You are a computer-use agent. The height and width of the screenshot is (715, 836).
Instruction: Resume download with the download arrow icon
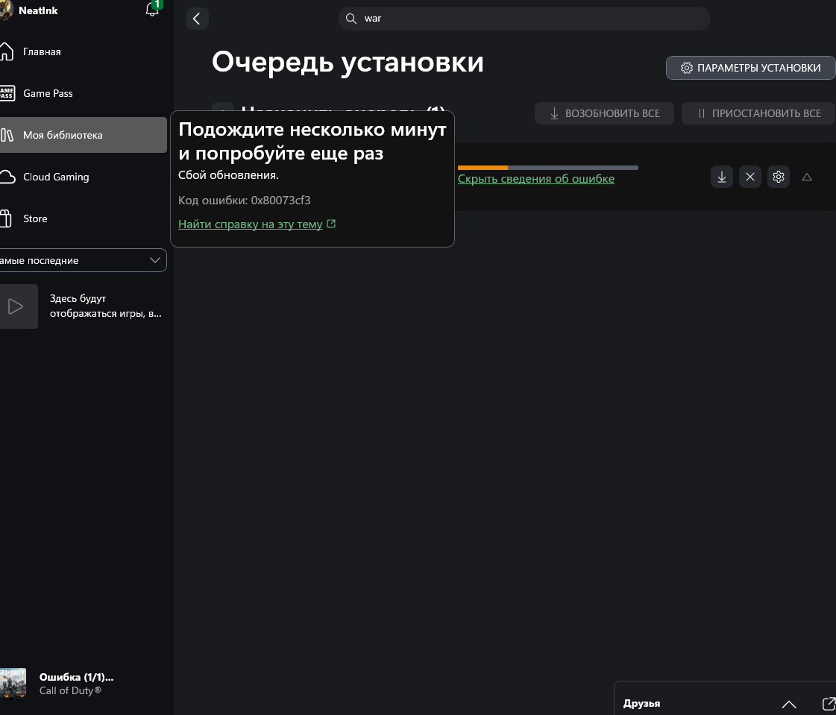coord(721,177)
